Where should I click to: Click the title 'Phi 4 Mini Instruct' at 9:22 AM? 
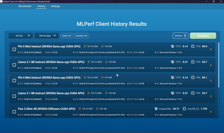click(x=49, y=46)
